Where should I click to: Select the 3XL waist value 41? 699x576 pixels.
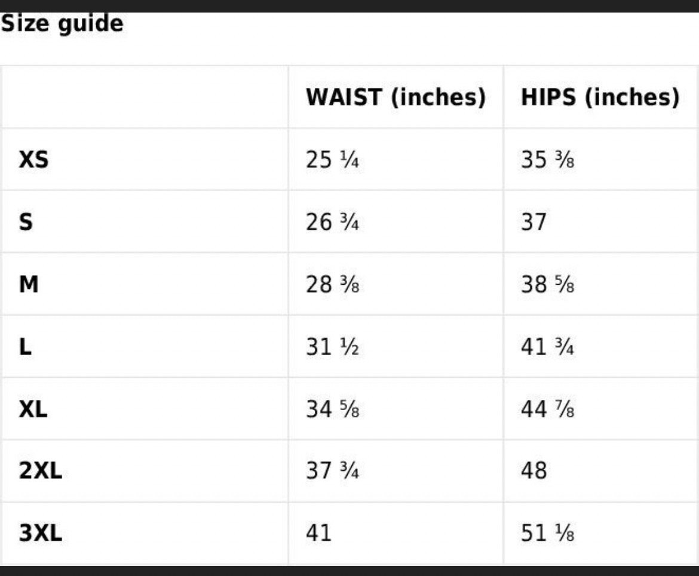coord(318,533)
